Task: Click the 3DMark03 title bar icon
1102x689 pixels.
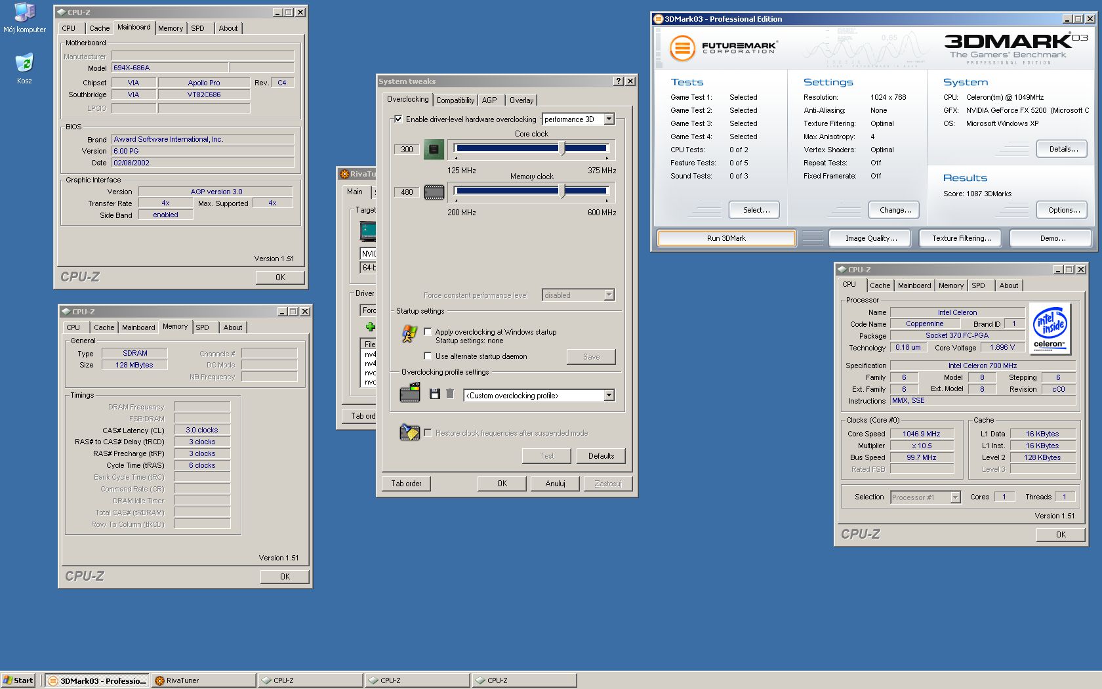Action: (x=659, y=19)
